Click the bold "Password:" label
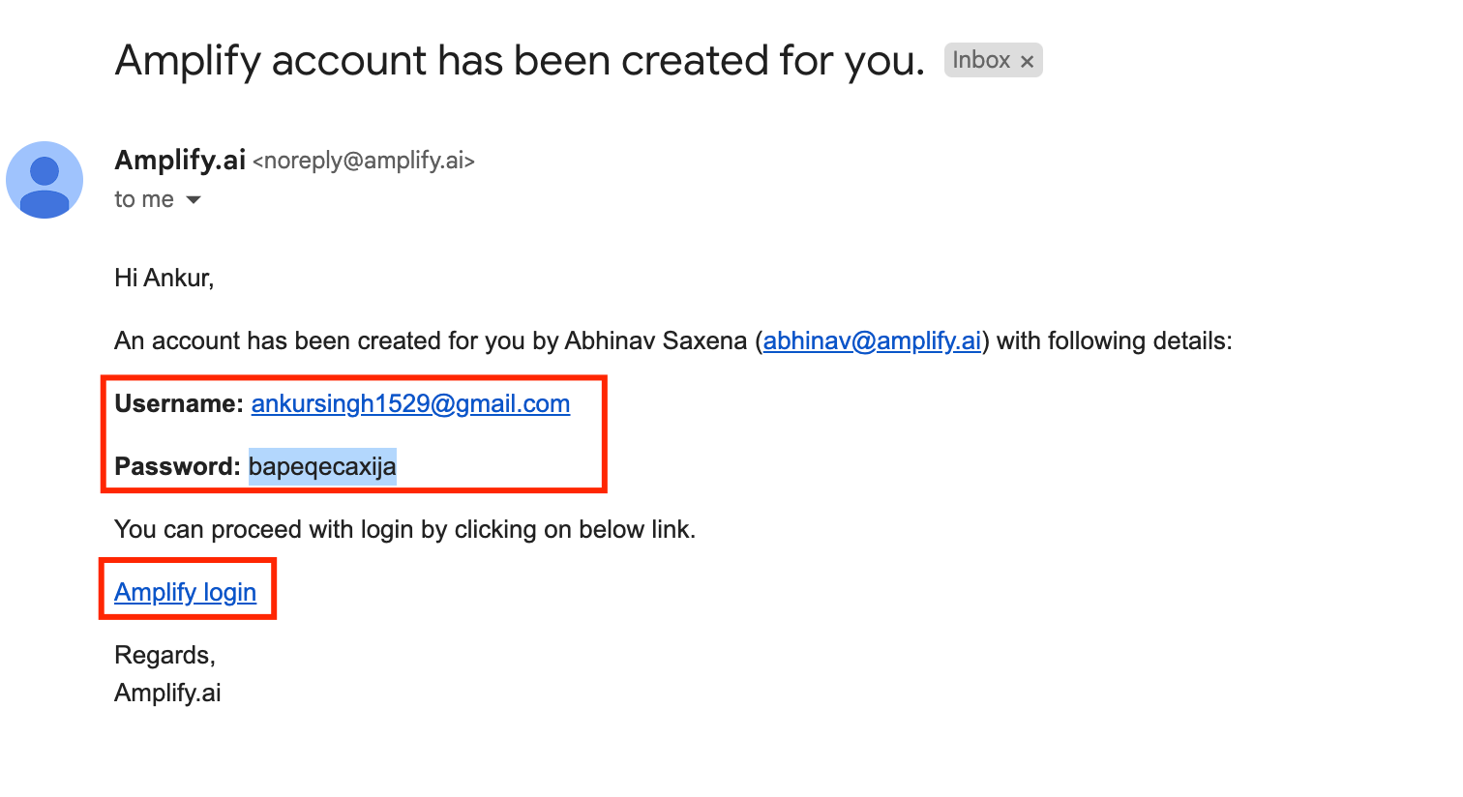 coord(177,467)
